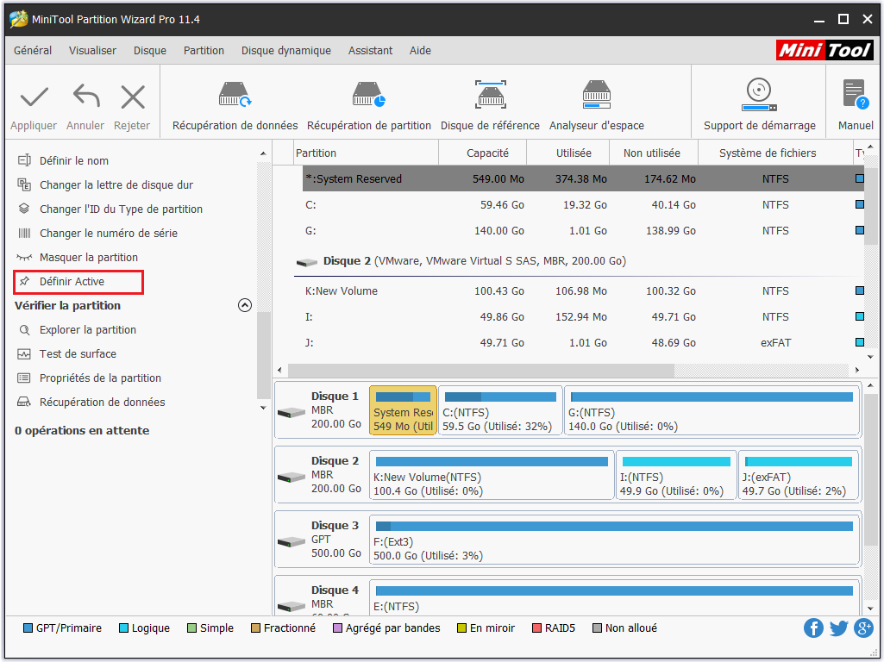
Task: Select G:(NTFS) block in disk map
Action: pos(712,410)
